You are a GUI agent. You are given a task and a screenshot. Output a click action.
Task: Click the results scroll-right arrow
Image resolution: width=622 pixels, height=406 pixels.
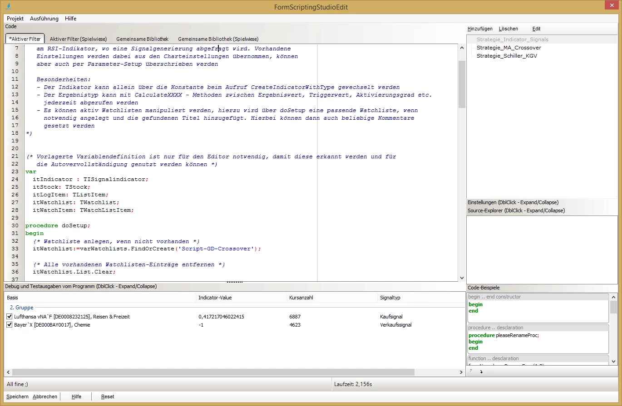pos(461,372)
